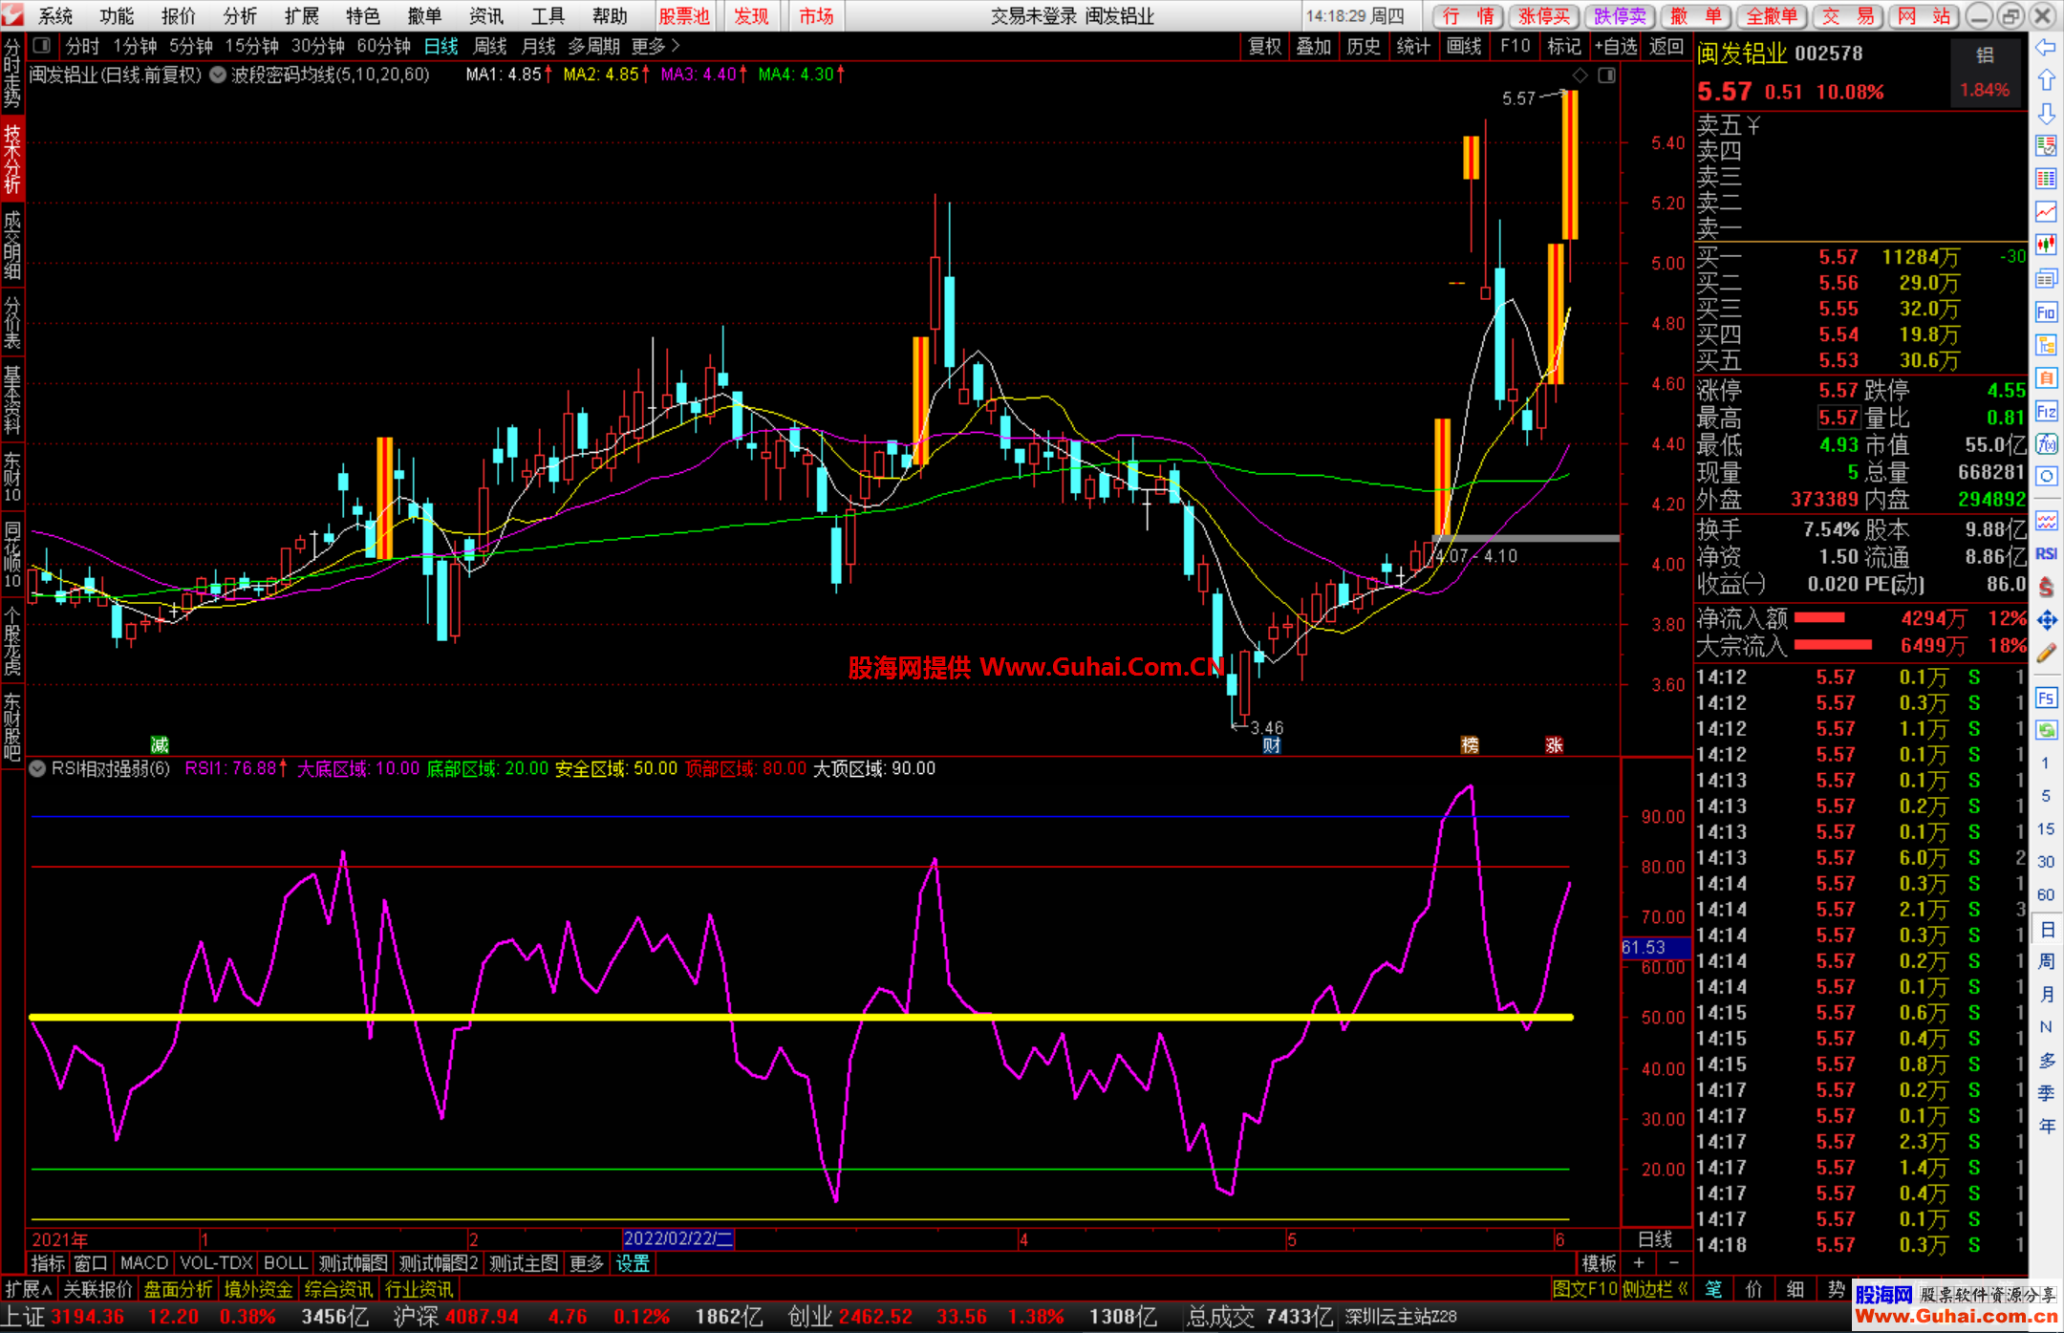2064x1333 pixels.
Task: Open the checklist report icon in right toolbar
Action: [x=2046, y=146]
